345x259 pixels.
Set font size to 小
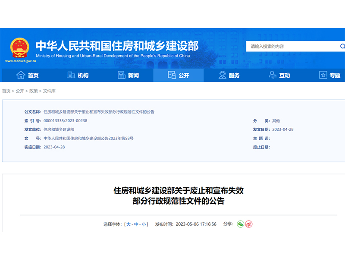tap(144, 224)
